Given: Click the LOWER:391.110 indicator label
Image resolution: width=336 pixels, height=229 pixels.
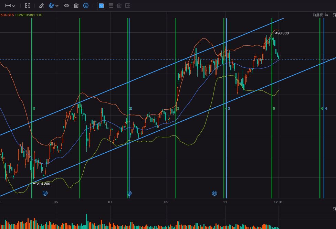Looking at the screenshot, I should (x=29, y=15).
